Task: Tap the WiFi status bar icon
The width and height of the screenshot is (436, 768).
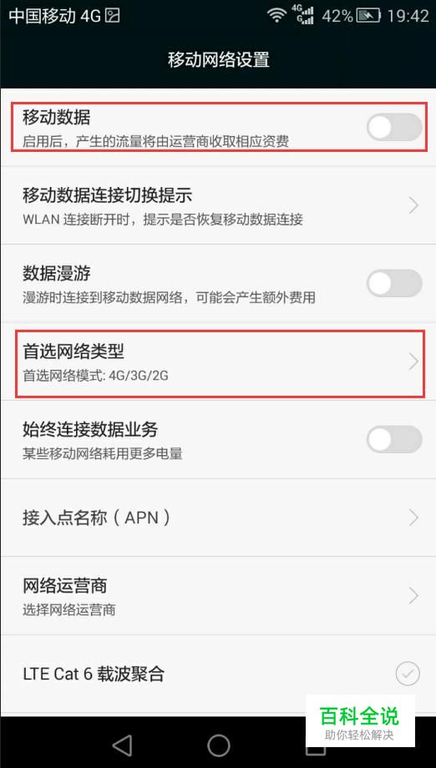Action: tap(277, 15)
